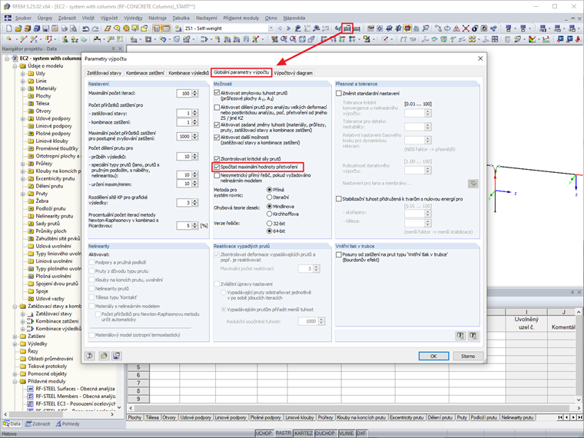Open the Pohledy navigator tab
Image resolution: width=584 pixels, height=438 pixels.
[68, 424]
